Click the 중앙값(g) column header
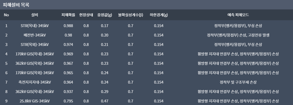This screenshot has width=293, height=105. tap(105, 15)
